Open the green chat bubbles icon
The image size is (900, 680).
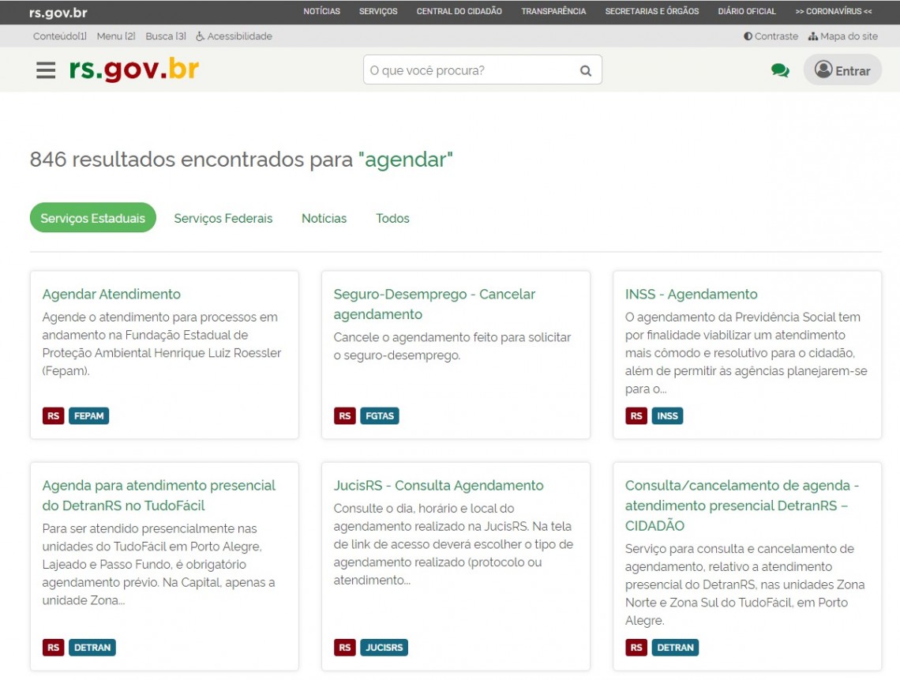pos(780,70)
